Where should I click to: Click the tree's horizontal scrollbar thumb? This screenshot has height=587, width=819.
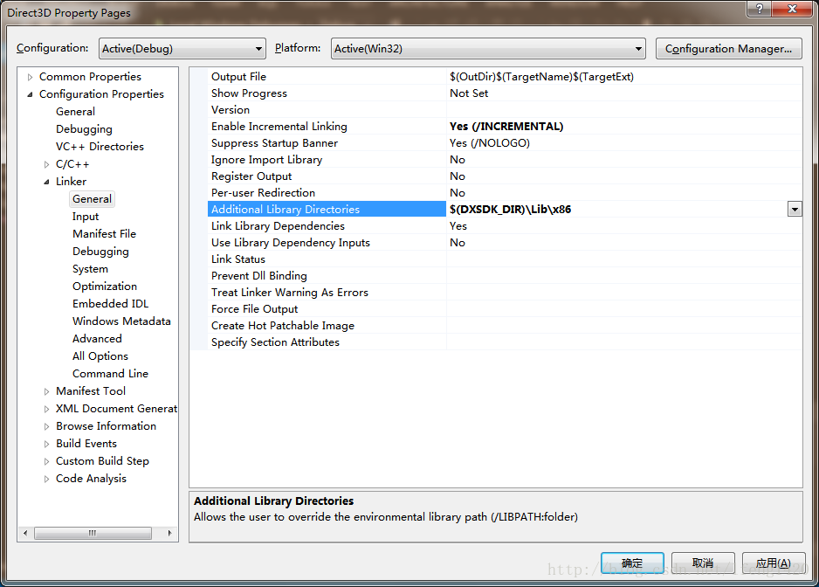[93, 533]
